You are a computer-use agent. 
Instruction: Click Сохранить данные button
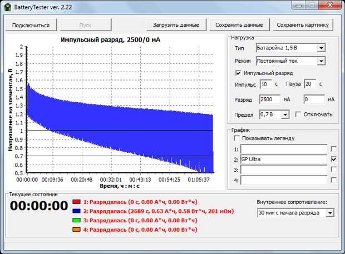point(239,25)
